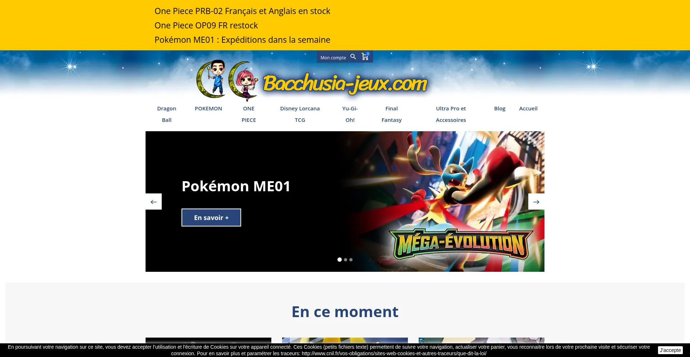Click the Méga-Évolution banner image

click(440, 201)
